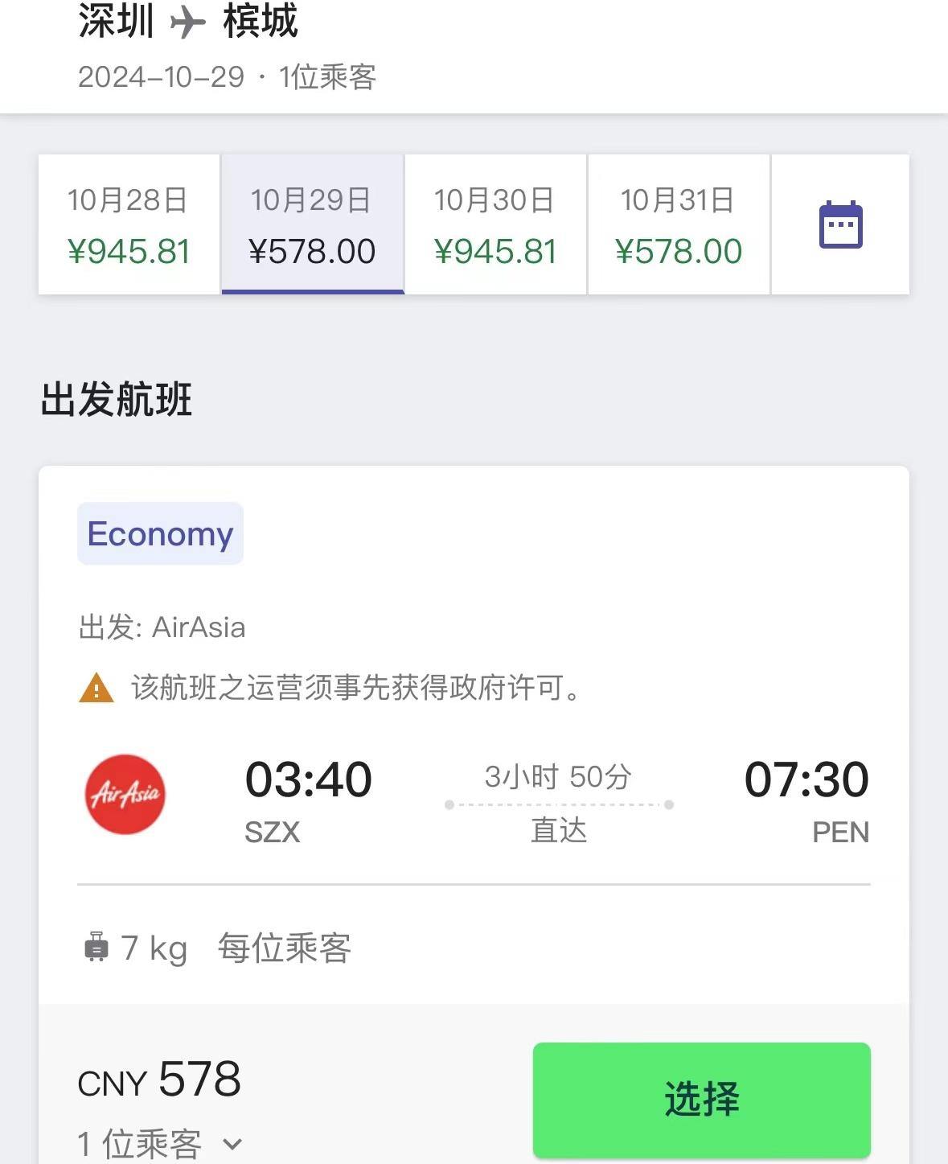The width and height of the screenshot is (948, 1164).
Task: Select the 10月28日 ¥945.81 date tab
Action: tap(129, 224)
